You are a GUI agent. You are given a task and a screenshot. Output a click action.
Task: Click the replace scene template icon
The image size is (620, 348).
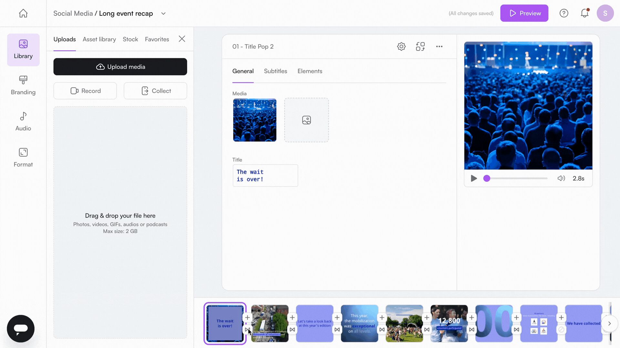coord(420,46)
